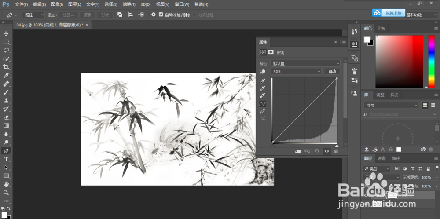Select the Zoom tool
This screenshot has height=219, width=440.
[6, 193]
